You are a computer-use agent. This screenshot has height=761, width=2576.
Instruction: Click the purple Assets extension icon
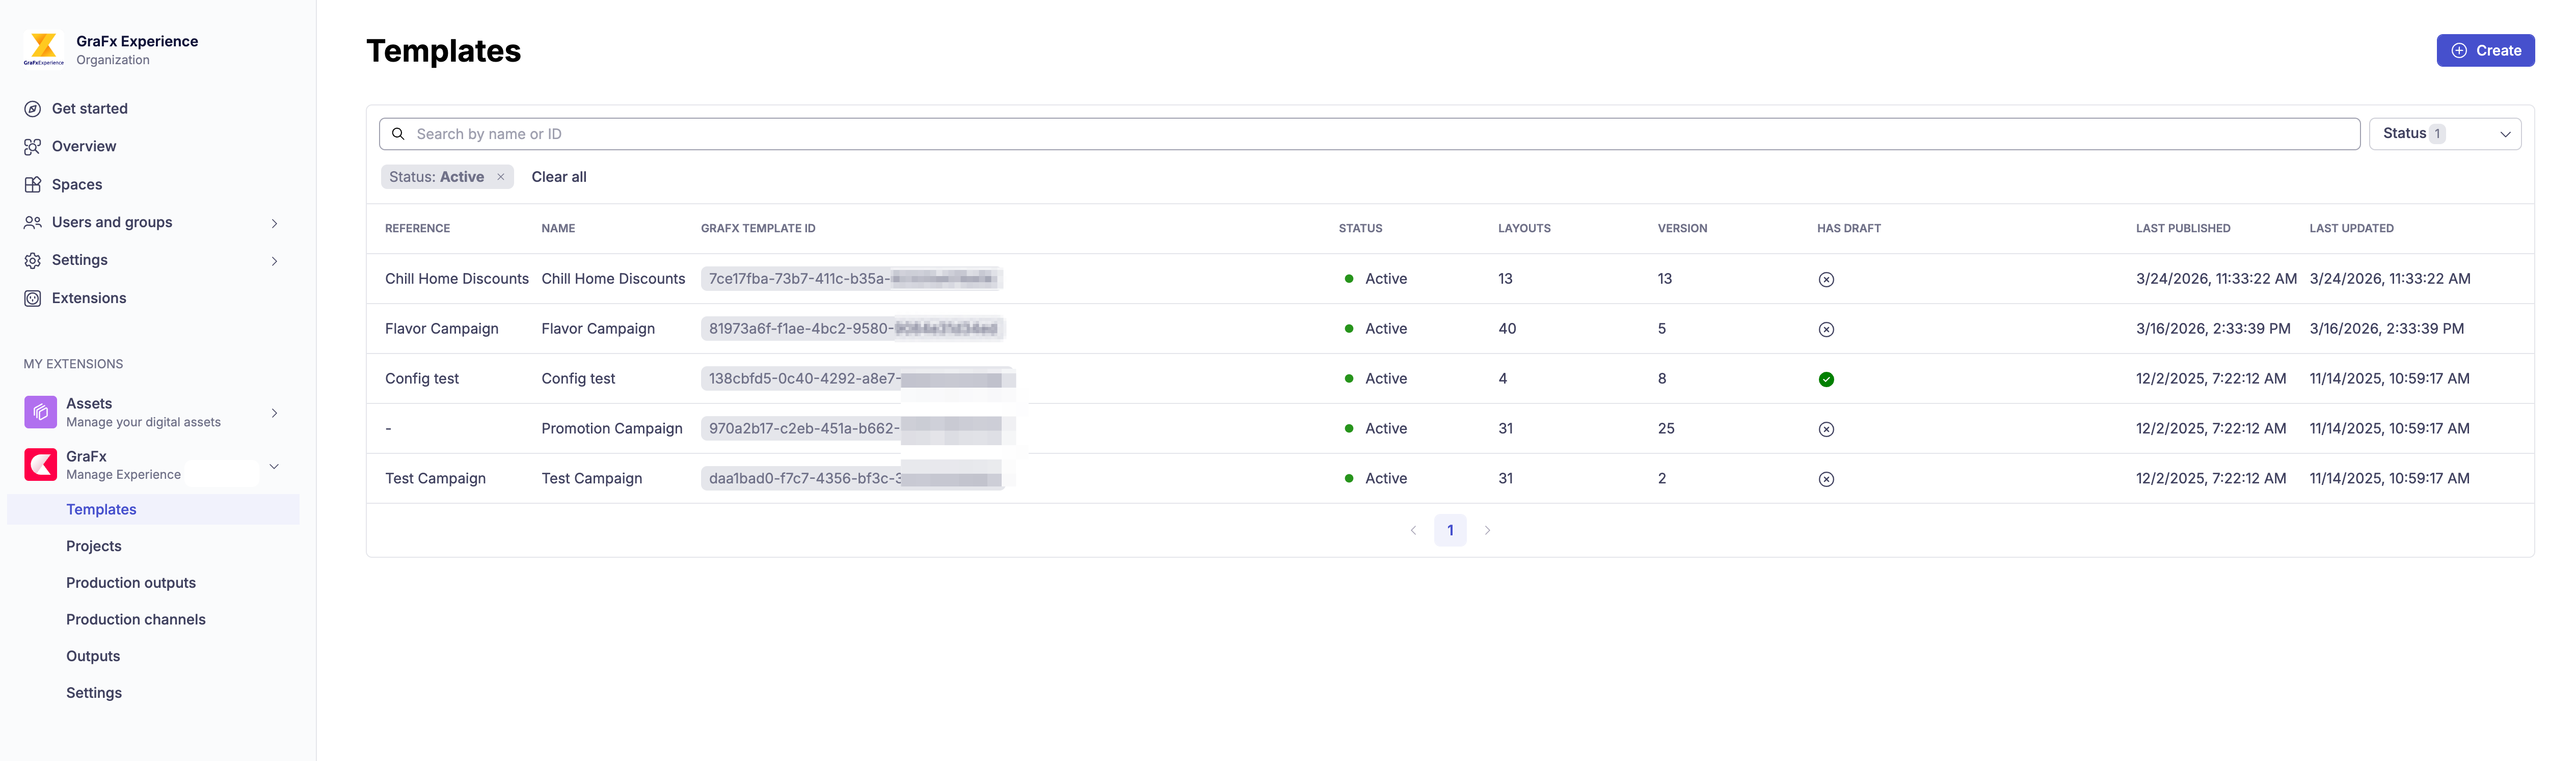tap(40, 412)
